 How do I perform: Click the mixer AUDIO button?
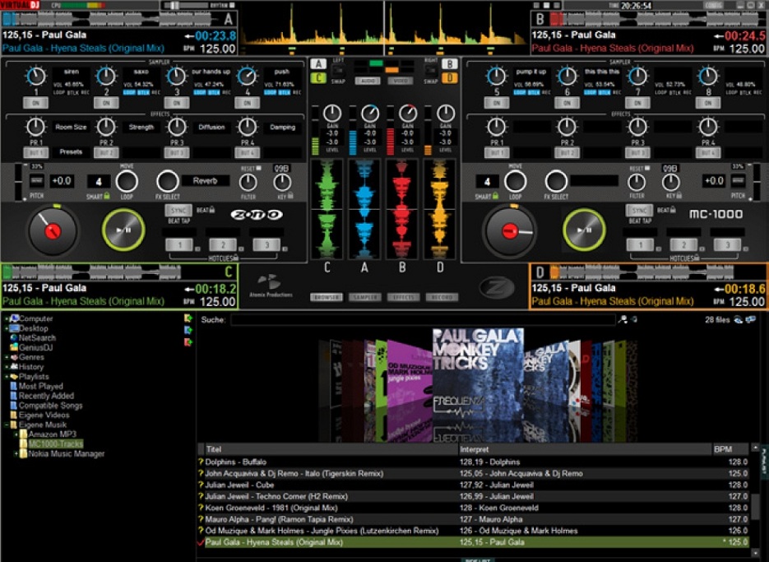(368, 81)
